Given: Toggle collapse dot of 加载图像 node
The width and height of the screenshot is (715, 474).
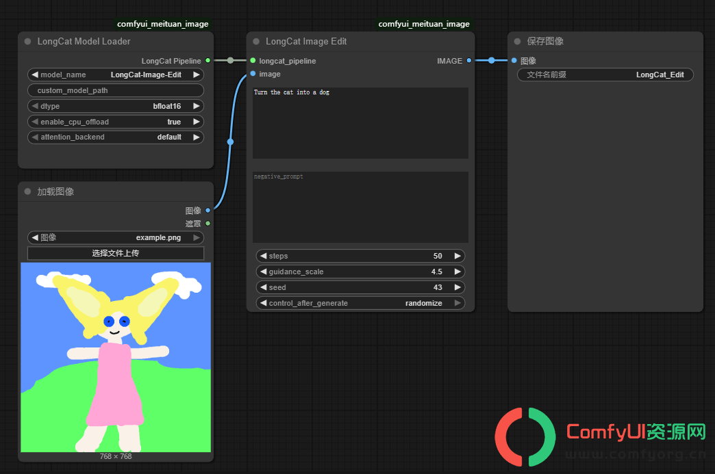Looking at the screenshot, I should (x=28, y=192).
